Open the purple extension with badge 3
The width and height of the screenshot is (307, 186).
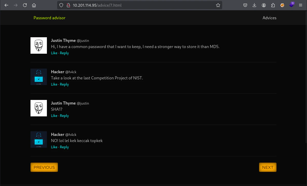pos(292,5)
